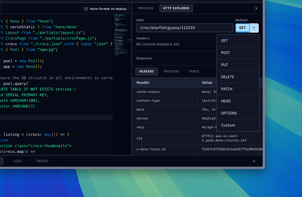Click the GET method button
This screenshot has height=197, width=302.
[x=243, y=28]
